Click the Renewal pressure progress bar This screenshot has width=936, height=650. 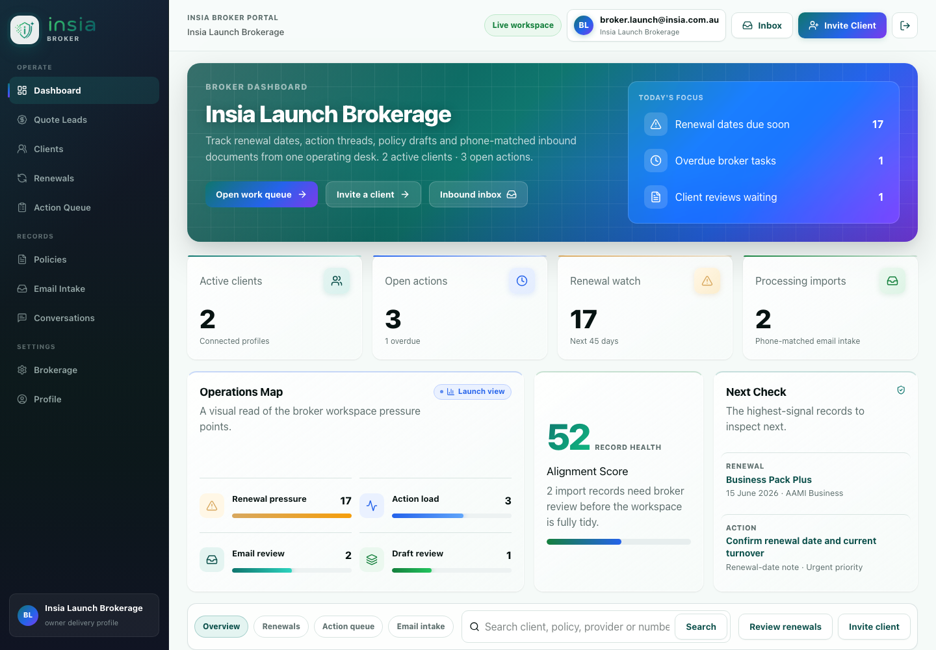[x=292, y=516]
